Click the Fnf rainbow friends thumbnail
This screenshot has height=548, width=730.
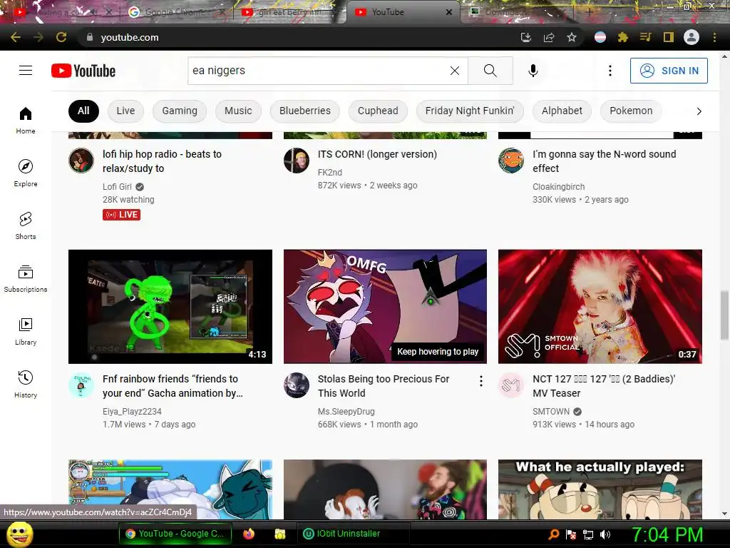click(x=170, y=307)
